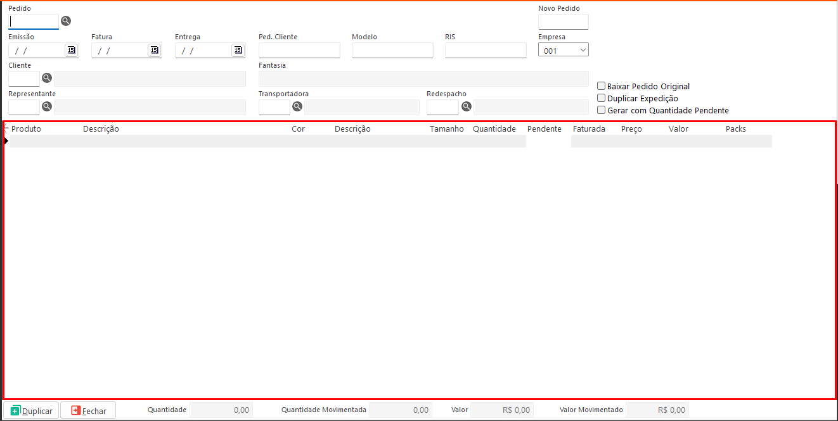Viewport: 838px width, 421px height.
Task: Focus the Pedido number input field
Action: pyautogui.click(x=33, y=22)
